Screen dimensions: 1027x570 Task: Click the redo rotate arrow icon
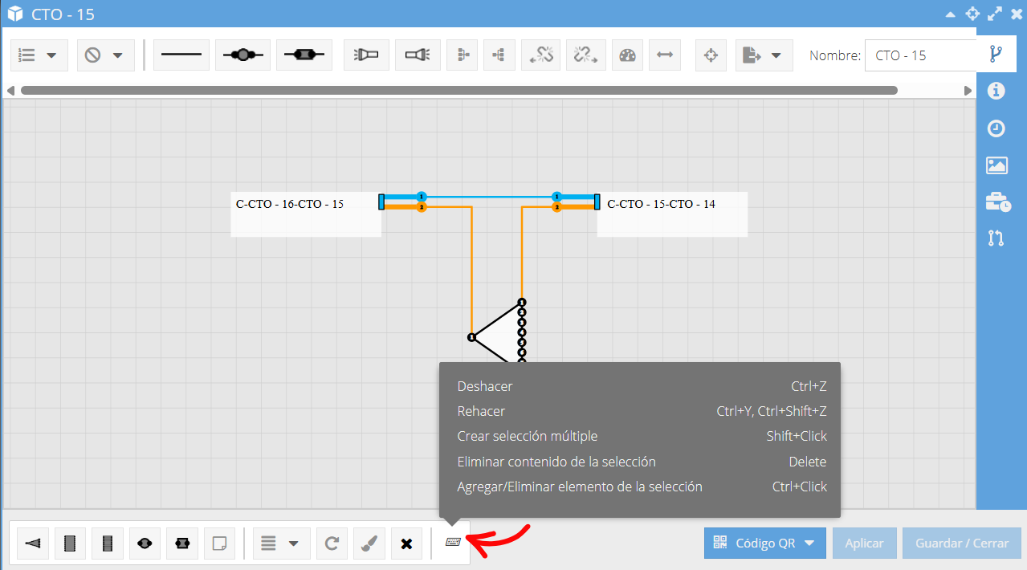pos(332,544)
